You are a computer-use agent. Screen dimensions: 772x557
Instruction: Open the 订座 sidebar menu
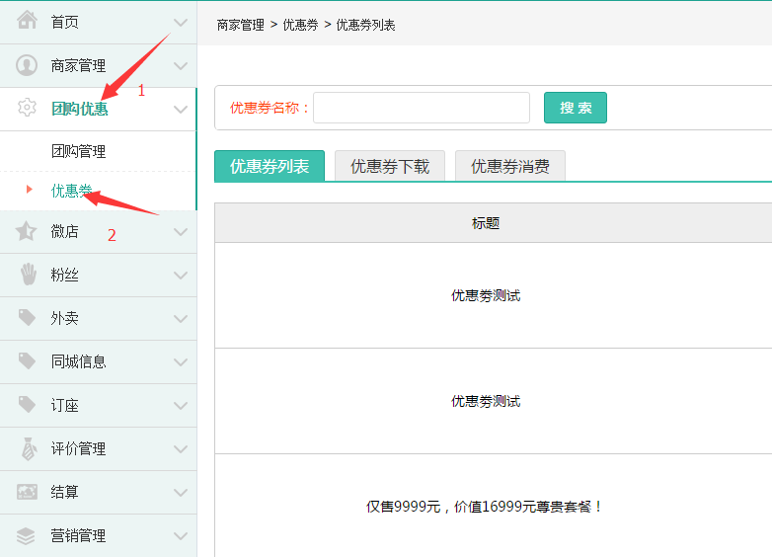[x=99, y=405]
